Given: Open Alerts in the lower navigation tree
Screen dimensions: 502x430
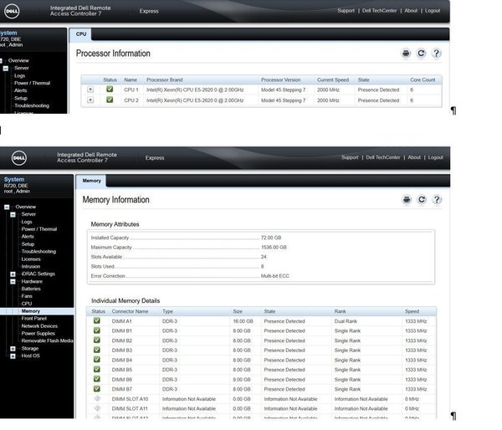Looking at the screenshot, I should click(x=28, y=237).
